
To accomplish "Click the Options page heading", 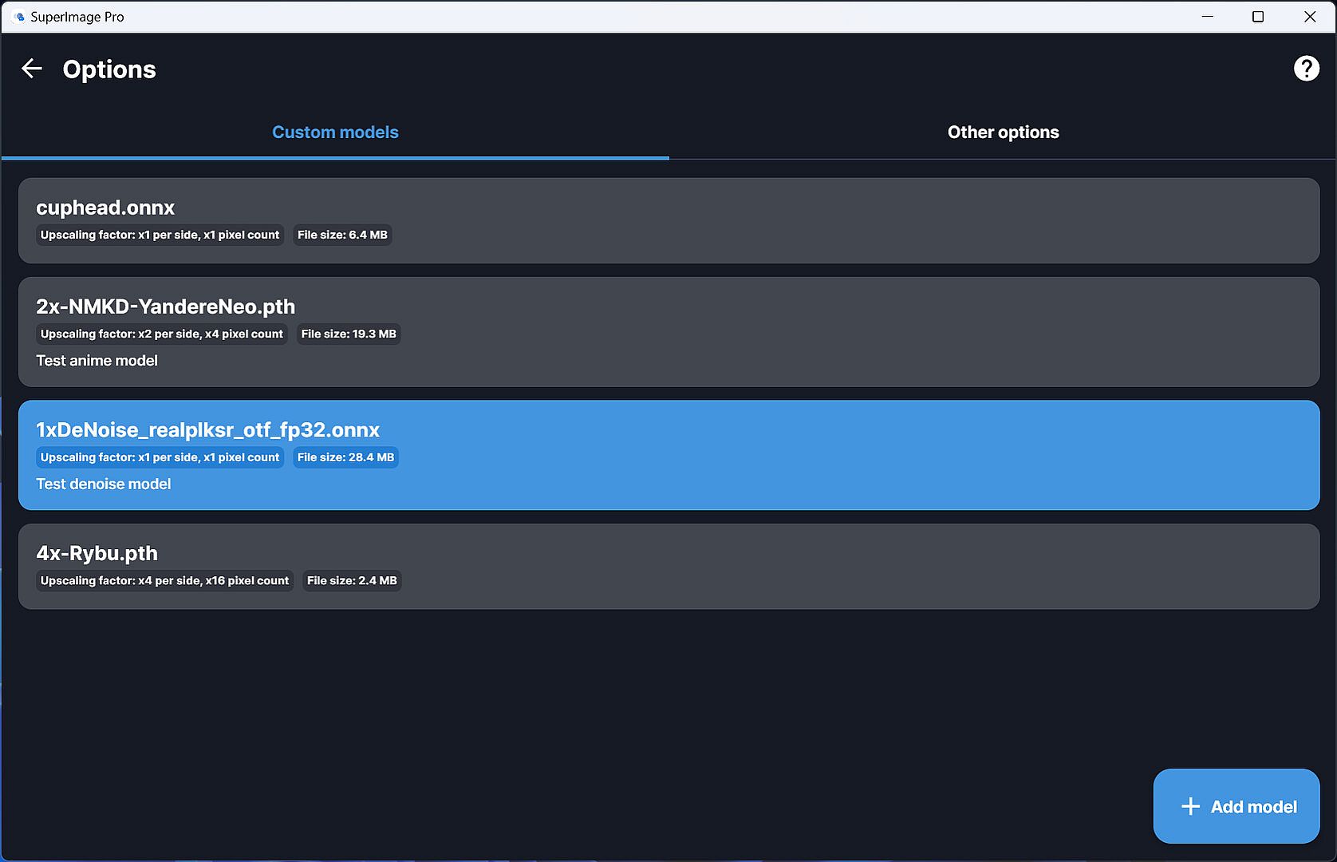I will tap(109, 69).
